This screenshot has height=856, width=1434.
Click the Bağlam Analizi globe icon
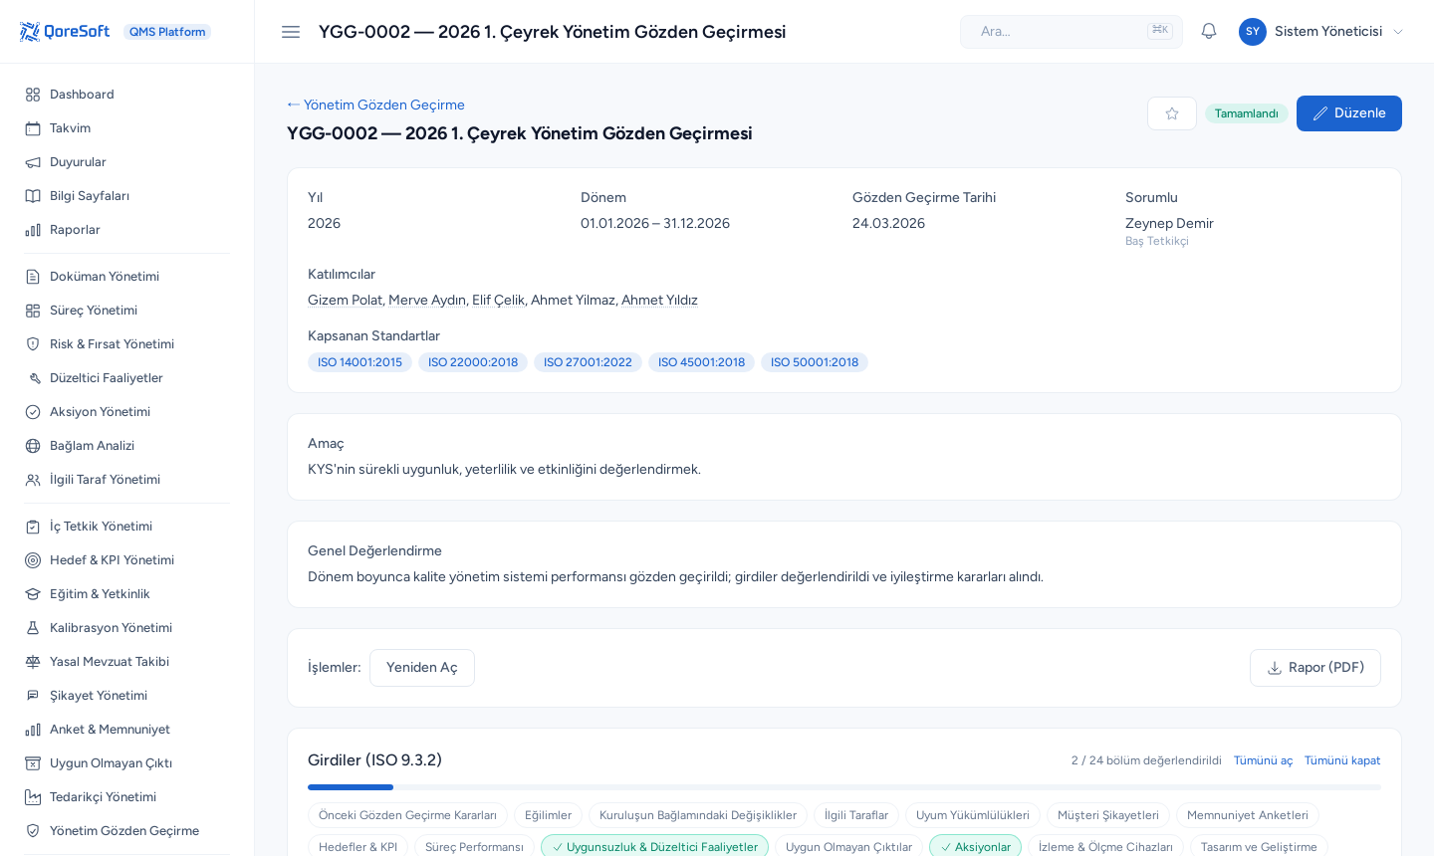pyautogui.click(x=33, y=446)
